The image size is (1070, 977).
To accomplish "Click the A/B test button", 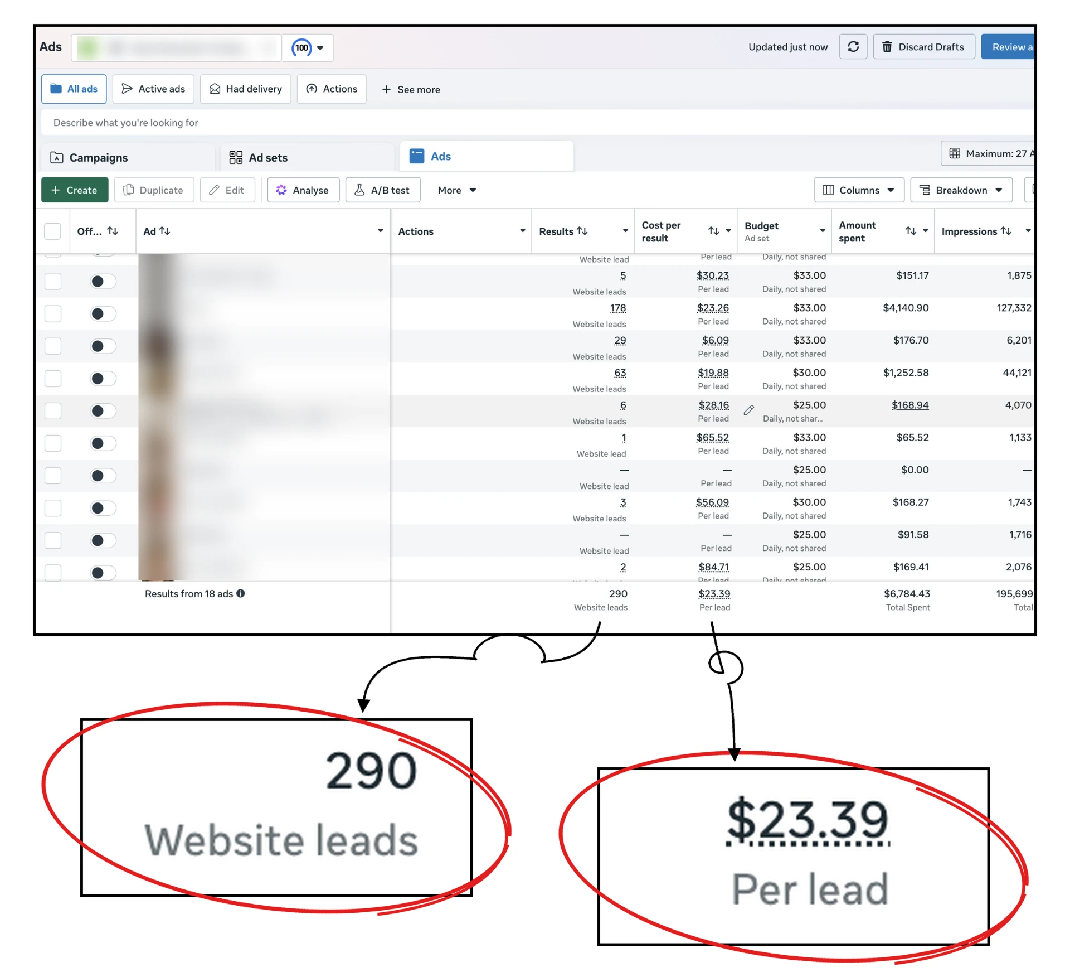I will coord(383,190).
